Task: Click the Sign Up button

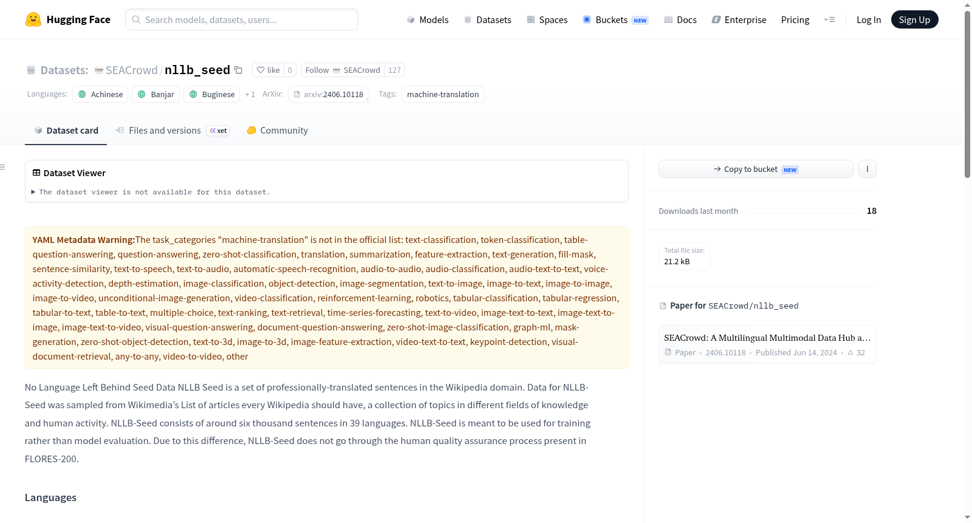Action: (914, 19)
